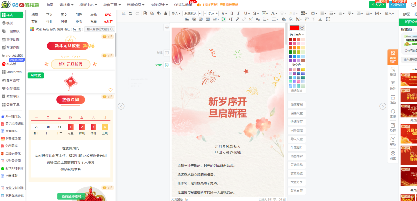Apply bold formatting with the B icon

(232, 13)
